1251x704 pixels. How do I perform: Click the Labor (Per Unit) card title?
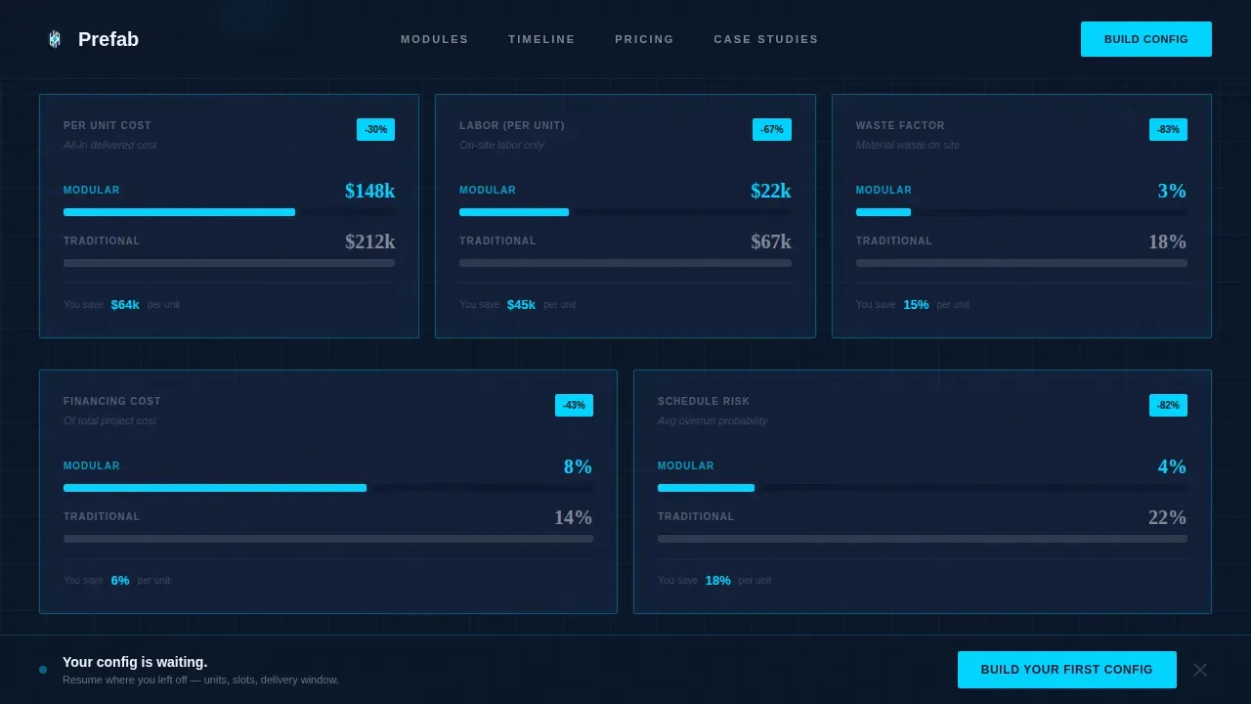tap(512, 125)
